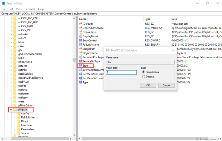The height and width of the screenshot is (141, 222).
Task: Select the ObjectName value icon
Action: tap(80, 53)
